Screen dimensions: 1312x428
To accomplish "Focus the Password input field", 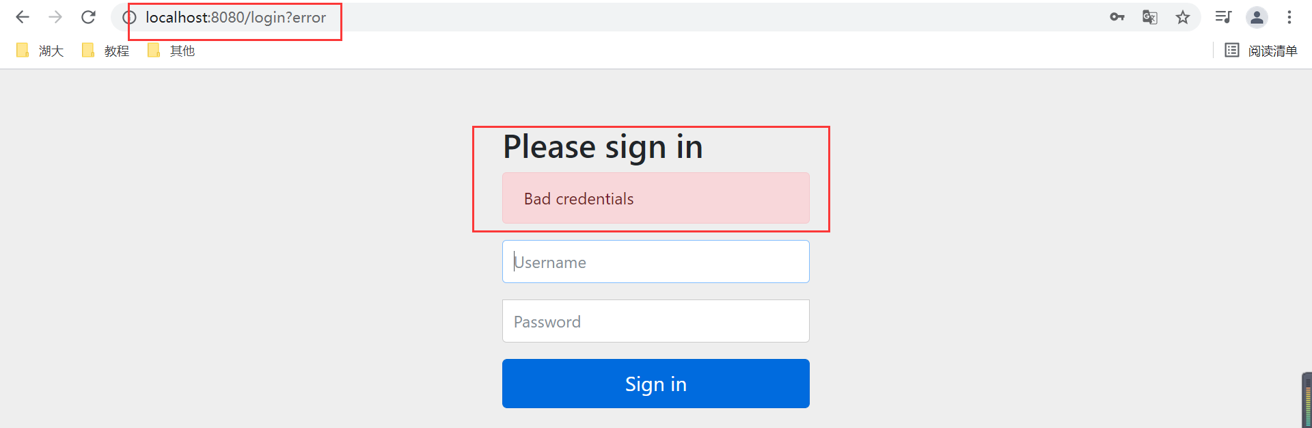I will pos(656,321).
